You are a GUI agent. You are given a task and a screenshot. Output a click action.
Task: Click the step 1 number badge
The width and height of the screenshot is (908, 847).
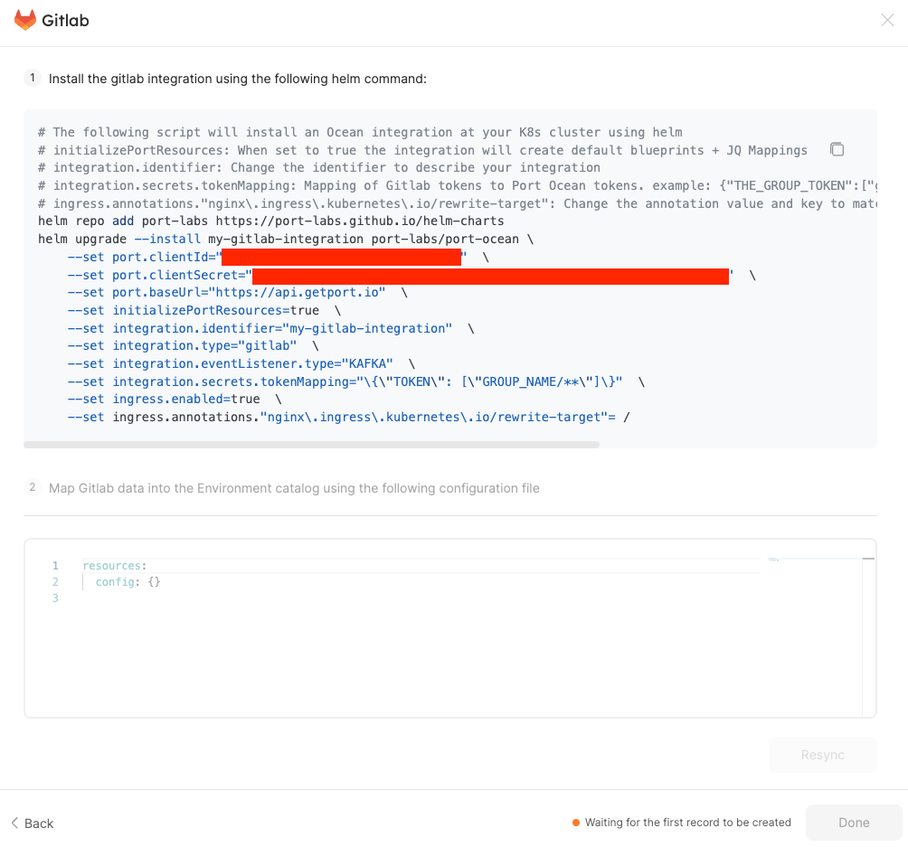[x=33, y=78]
